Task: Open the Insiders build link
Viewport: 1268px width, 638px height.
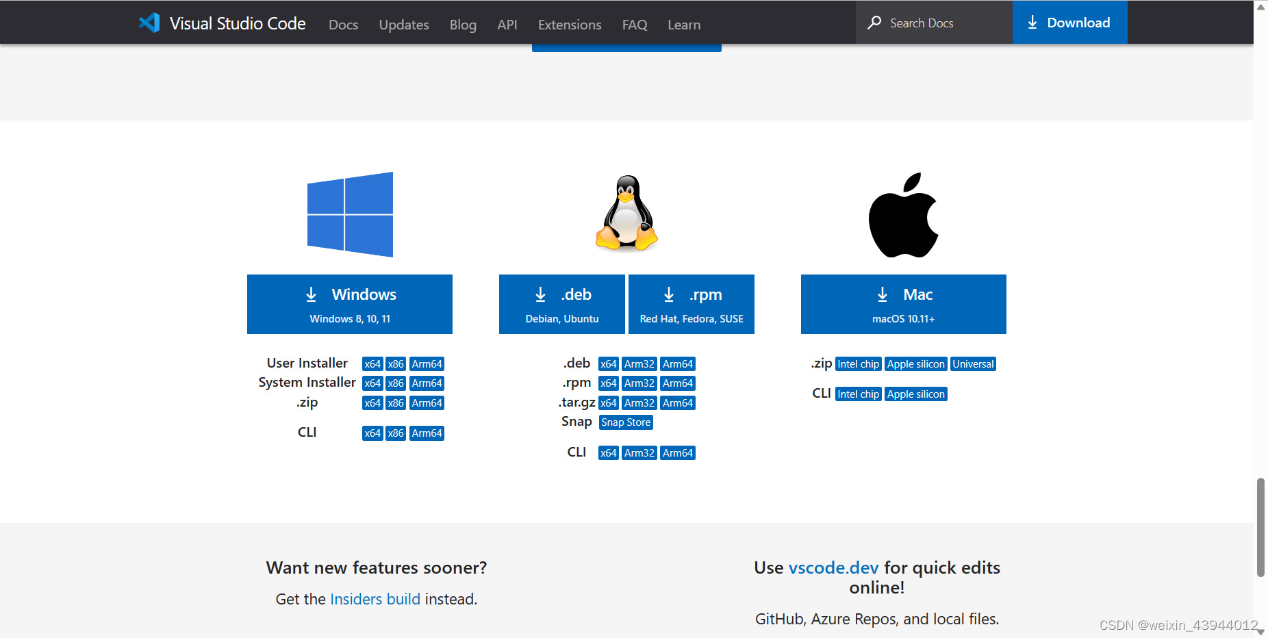Action: pos(375,599)
